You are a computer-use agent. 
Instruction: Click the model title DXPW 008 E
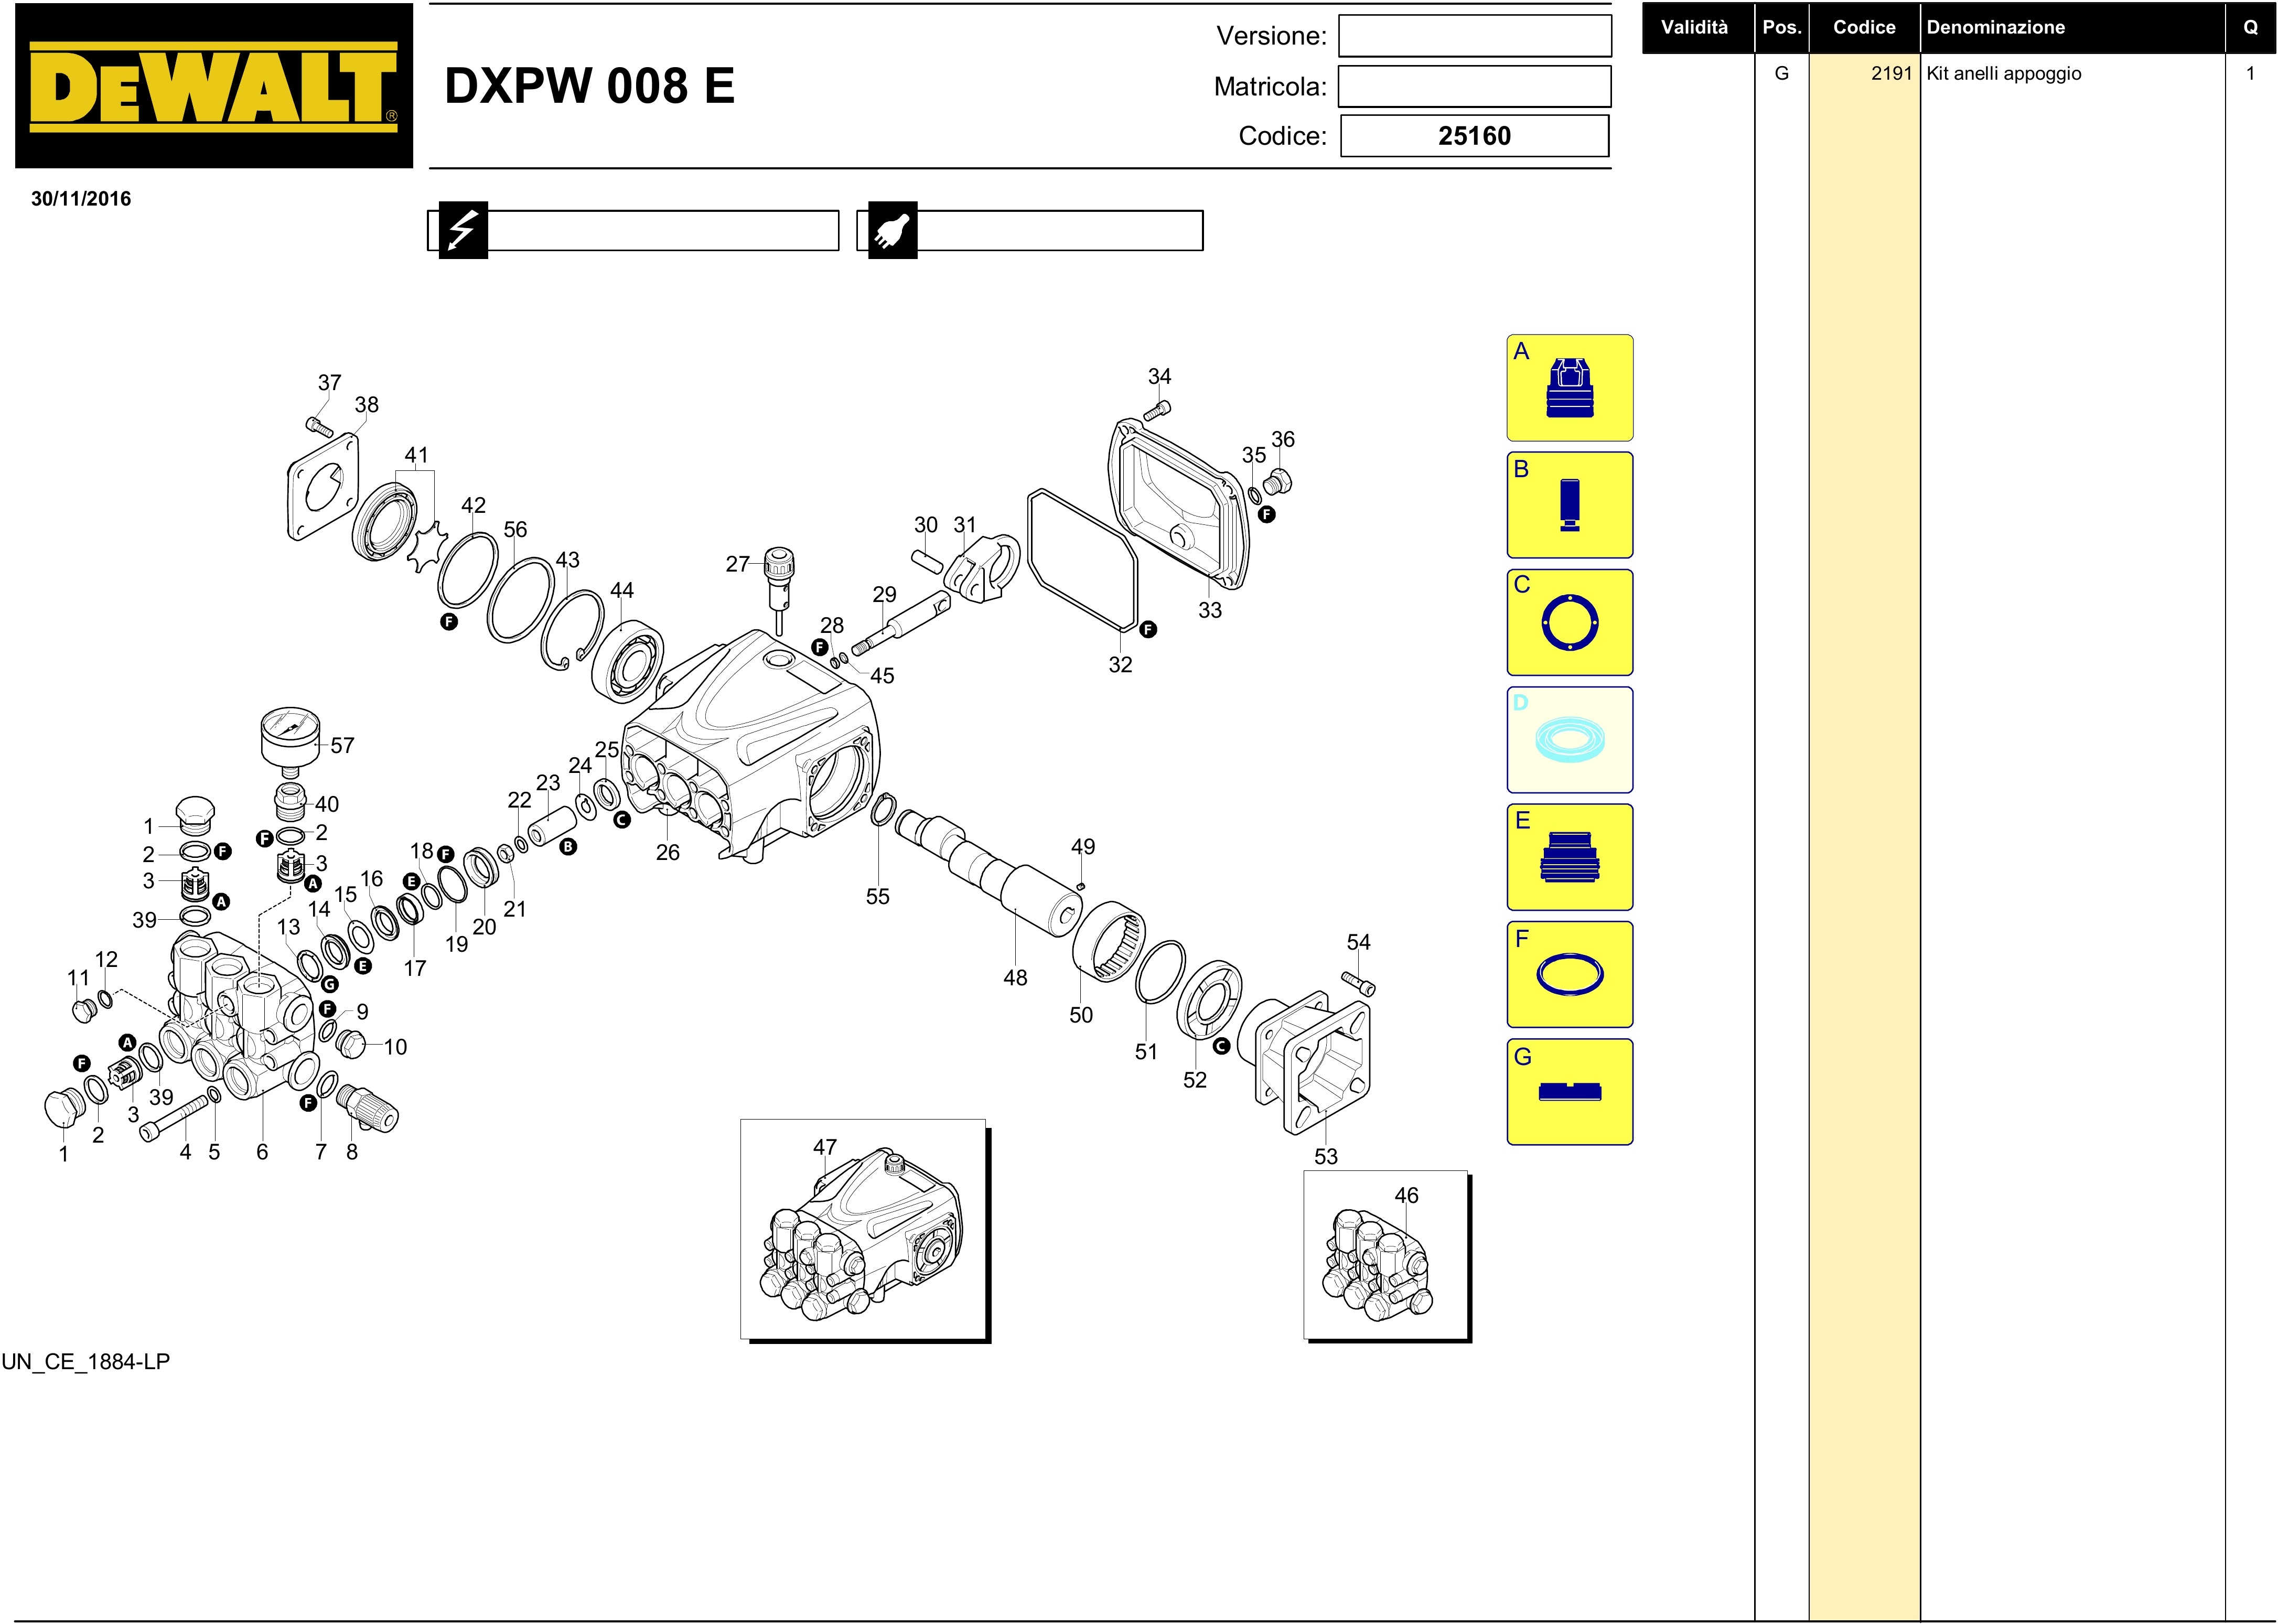click(x=590, y=86)
